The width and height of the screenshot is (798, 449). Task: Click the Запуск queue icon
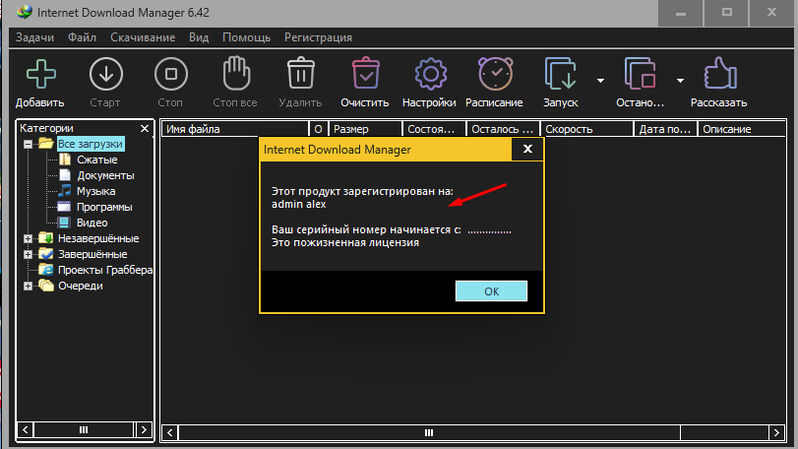[x=560, y=74]
